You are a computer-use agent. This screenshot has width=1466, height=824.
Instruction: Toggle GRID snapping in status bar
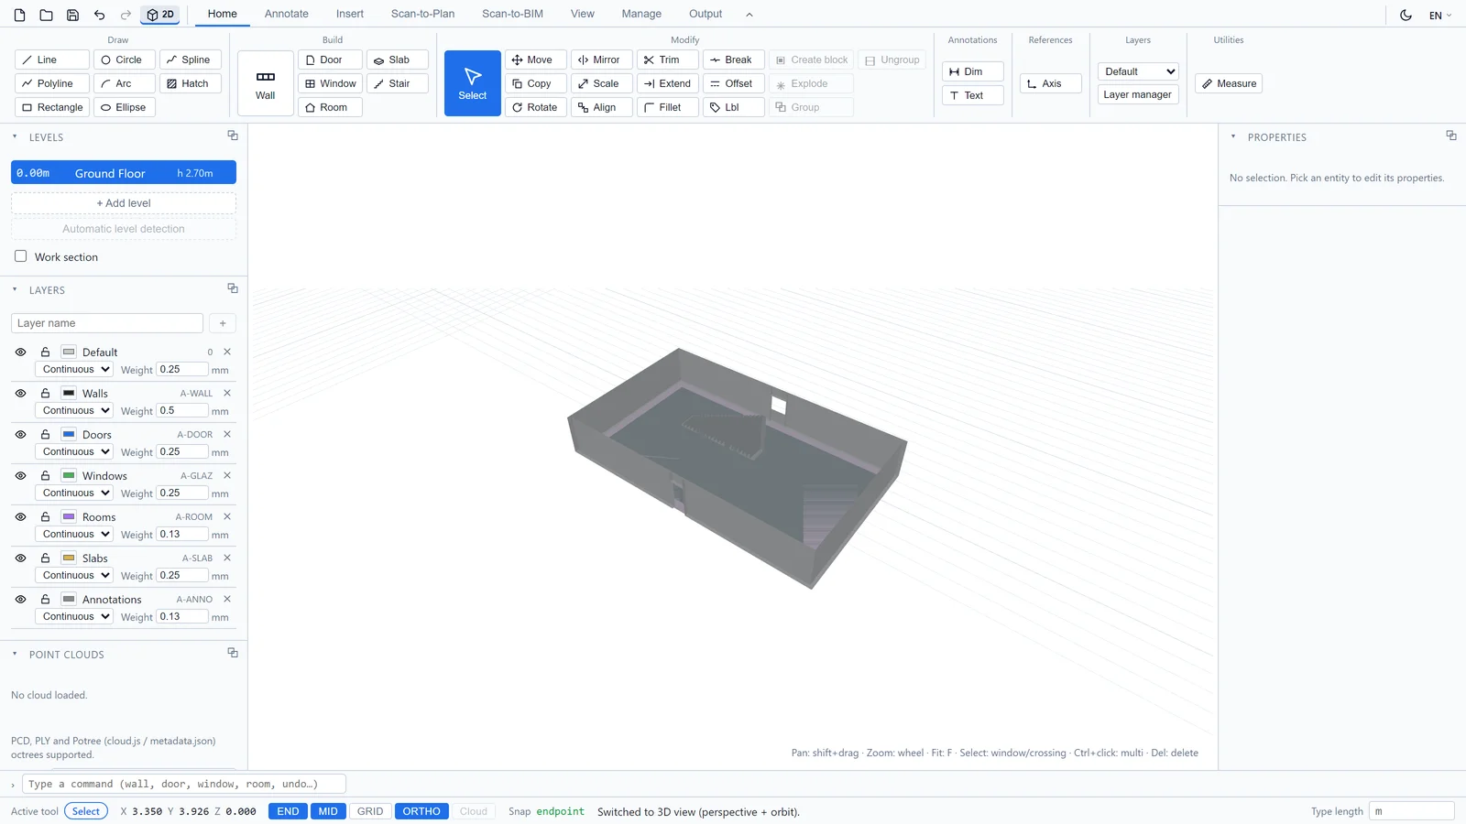(370, 811)
